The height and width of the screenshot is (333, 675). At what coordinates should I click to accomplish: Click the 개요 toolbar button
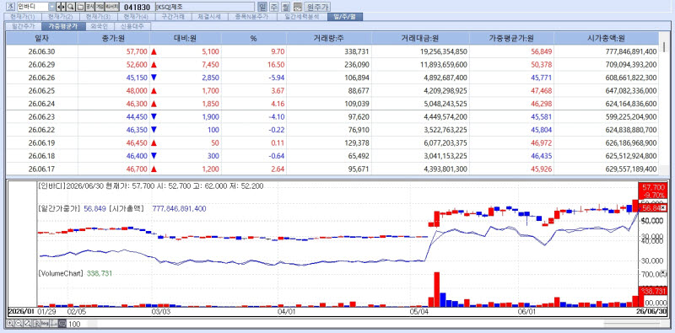100,7
